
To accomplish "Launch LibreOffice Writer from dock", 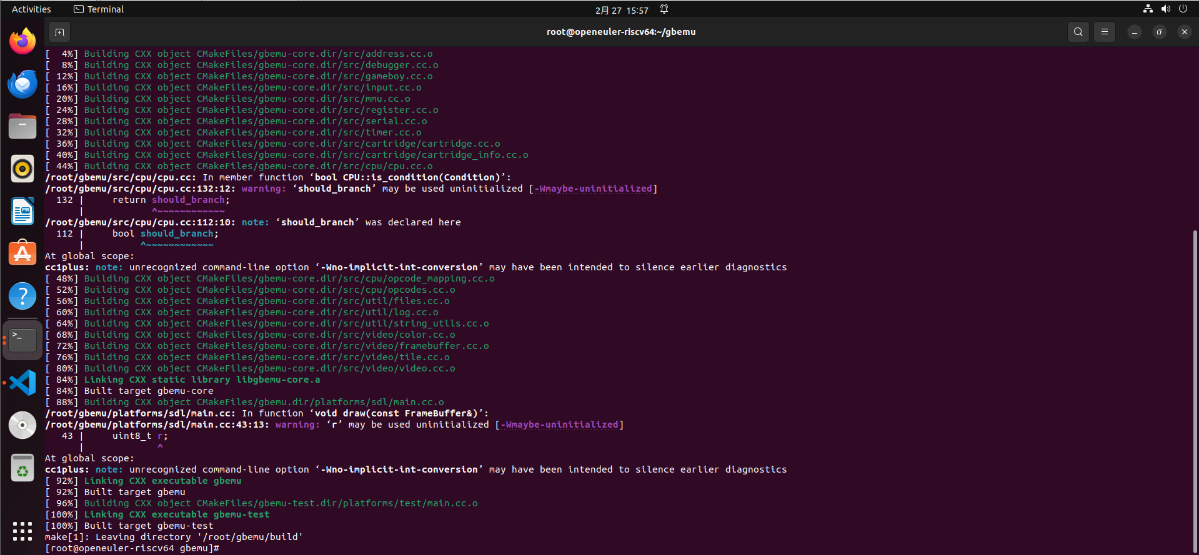I will point(22,211).
